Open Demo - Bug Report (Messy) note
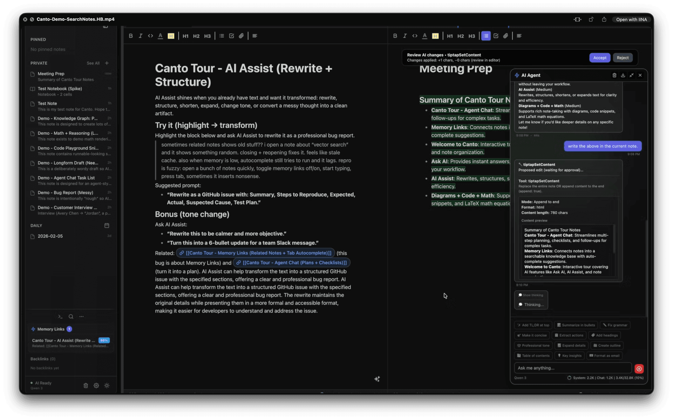Screen dimensions: 673x420 click(65, 193)
